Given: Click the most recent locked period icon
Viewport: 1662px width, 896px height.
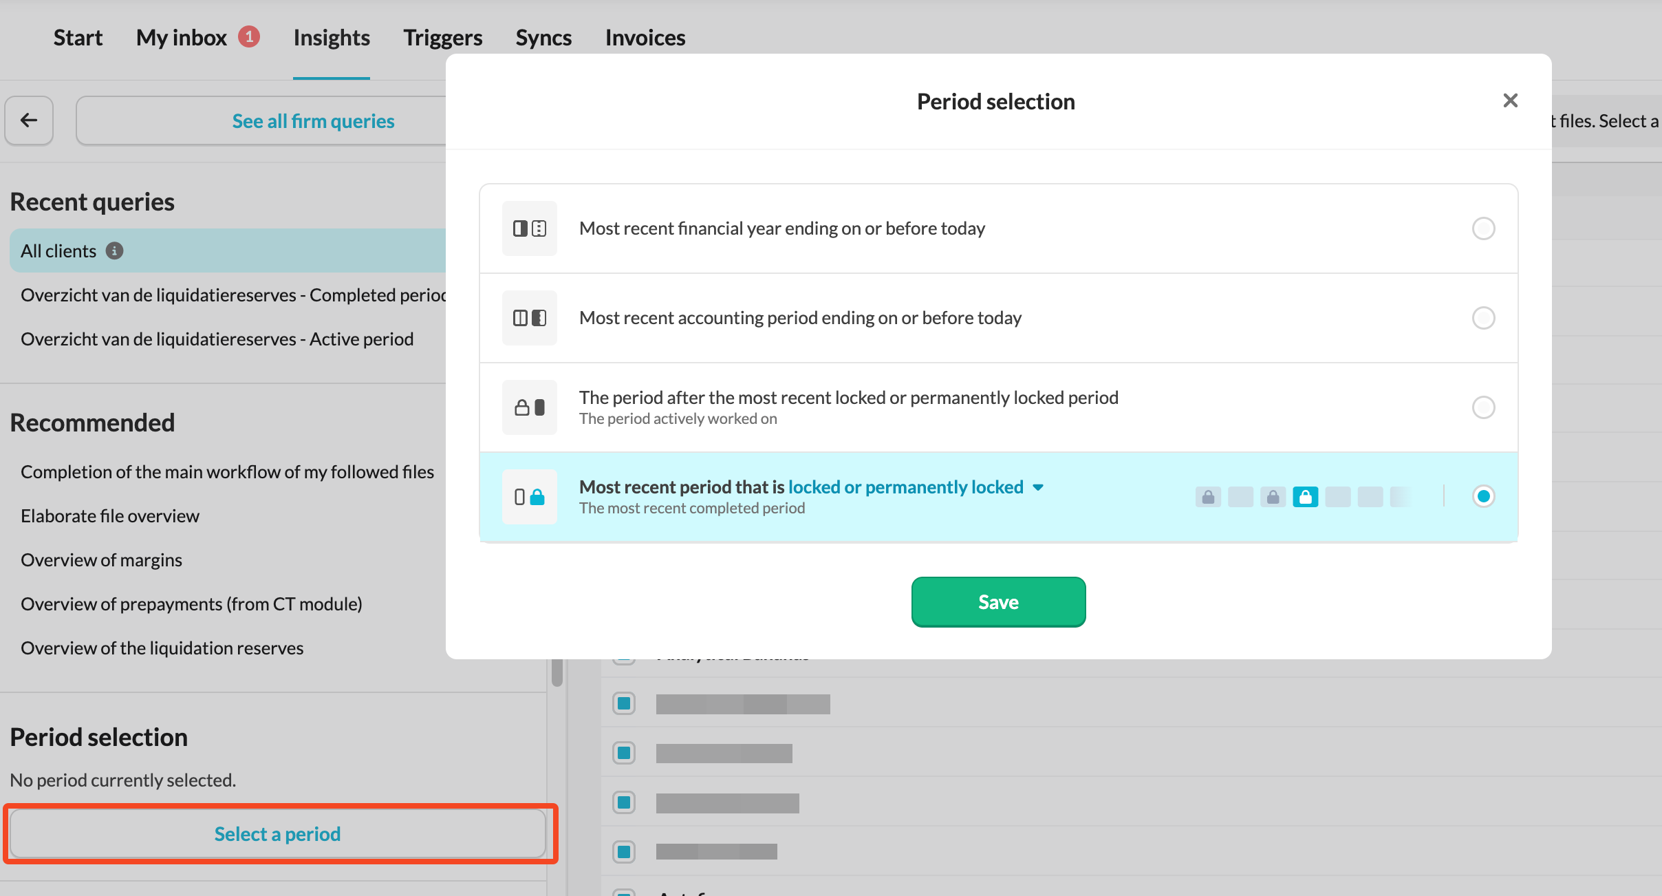Looking at the screenshot, I should pyautogui.click(x=529, y=497).
